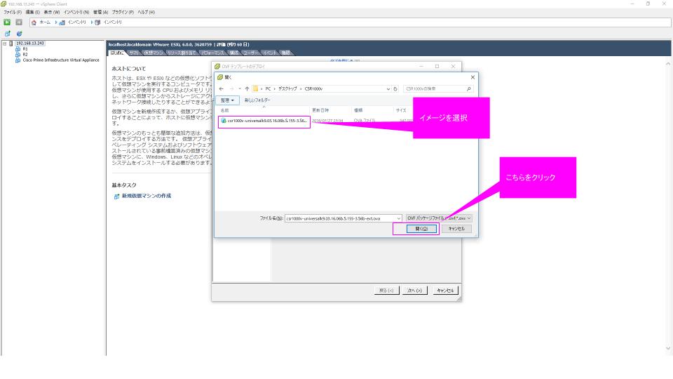Click vSphere Client logo in title bar
Screen dimensions: 673x379
pyautogui.click(x=4, y=4)
